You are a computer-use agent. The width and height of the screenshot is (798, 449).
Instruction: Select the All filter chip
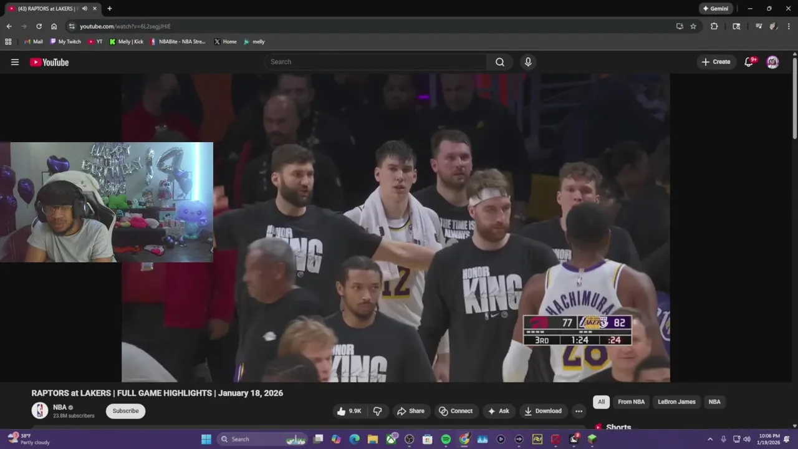pyautogui.click(x=601, y=402)
